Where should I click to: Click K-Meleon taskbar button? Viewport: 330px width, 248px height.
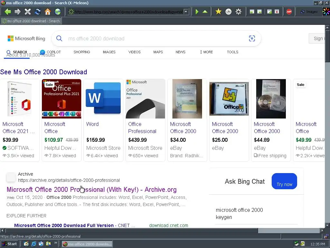(87, 244)
